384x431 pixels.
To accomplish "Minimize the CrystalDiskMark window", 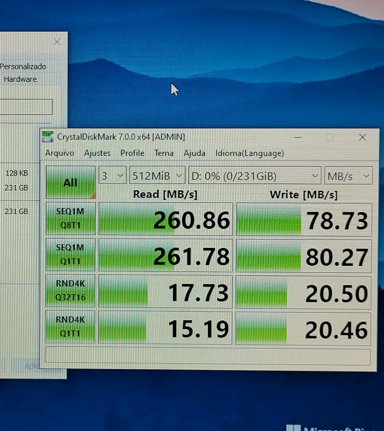I will [x=298, y=137].
